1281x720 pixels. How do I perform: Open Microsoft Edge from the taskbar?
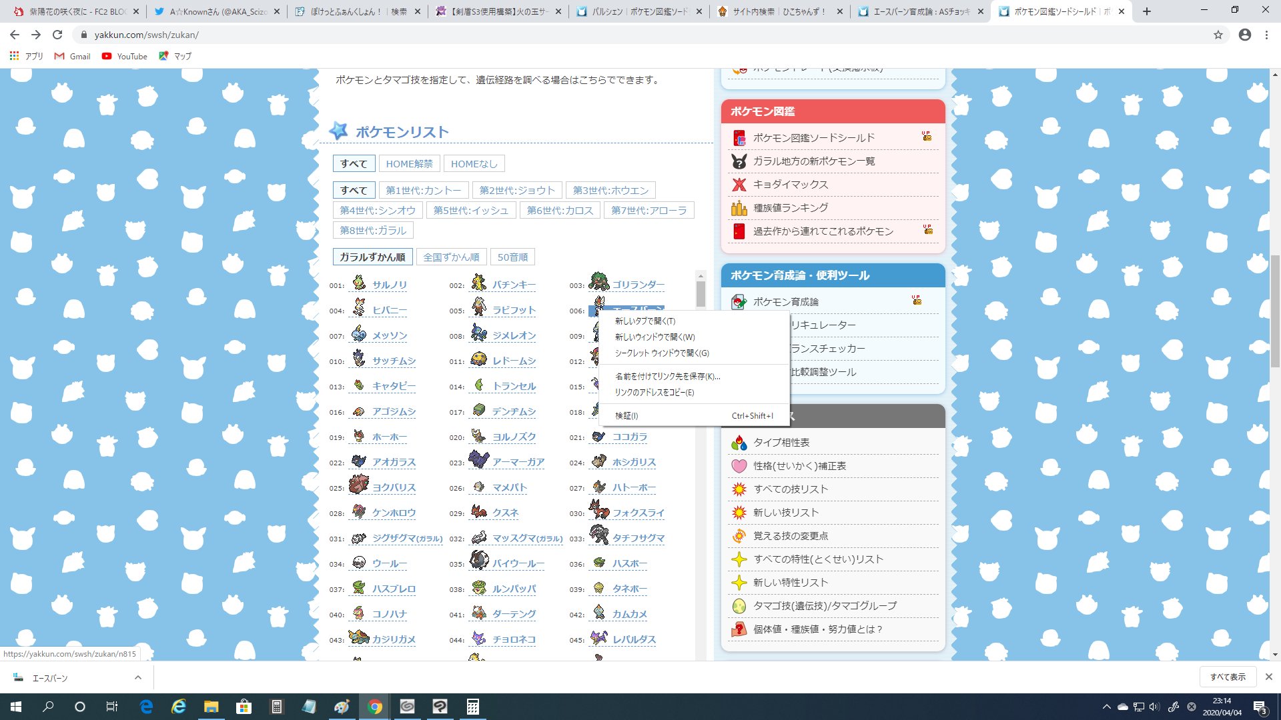tap(146, 707)
